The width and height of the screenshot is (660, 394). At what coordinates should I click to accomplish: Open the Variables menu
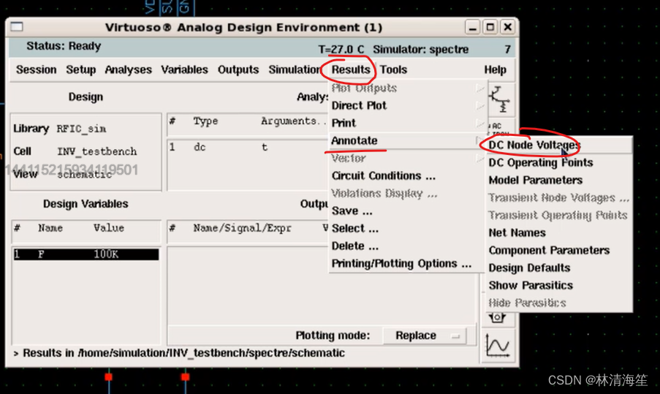[x=184, y=69]
